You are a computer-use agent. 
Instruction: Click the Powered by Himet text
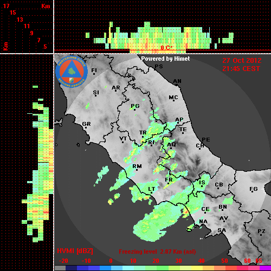click(x=165, y=59)
